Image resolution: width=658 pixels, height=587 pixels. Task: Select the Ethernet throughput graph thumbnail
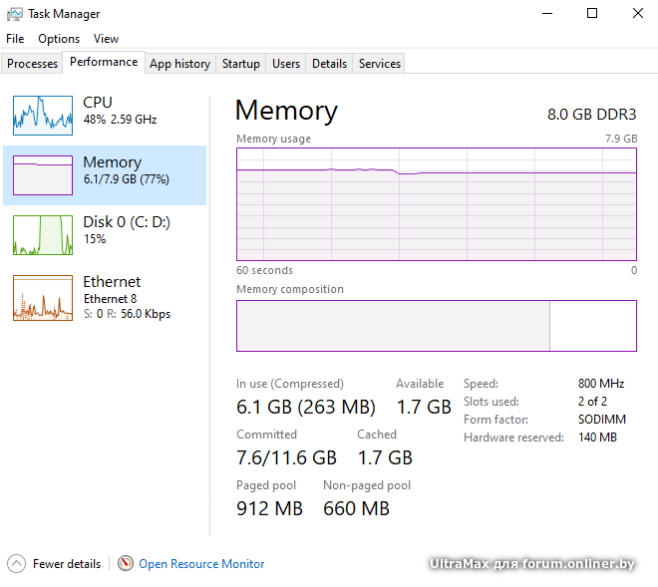(43, 297)
